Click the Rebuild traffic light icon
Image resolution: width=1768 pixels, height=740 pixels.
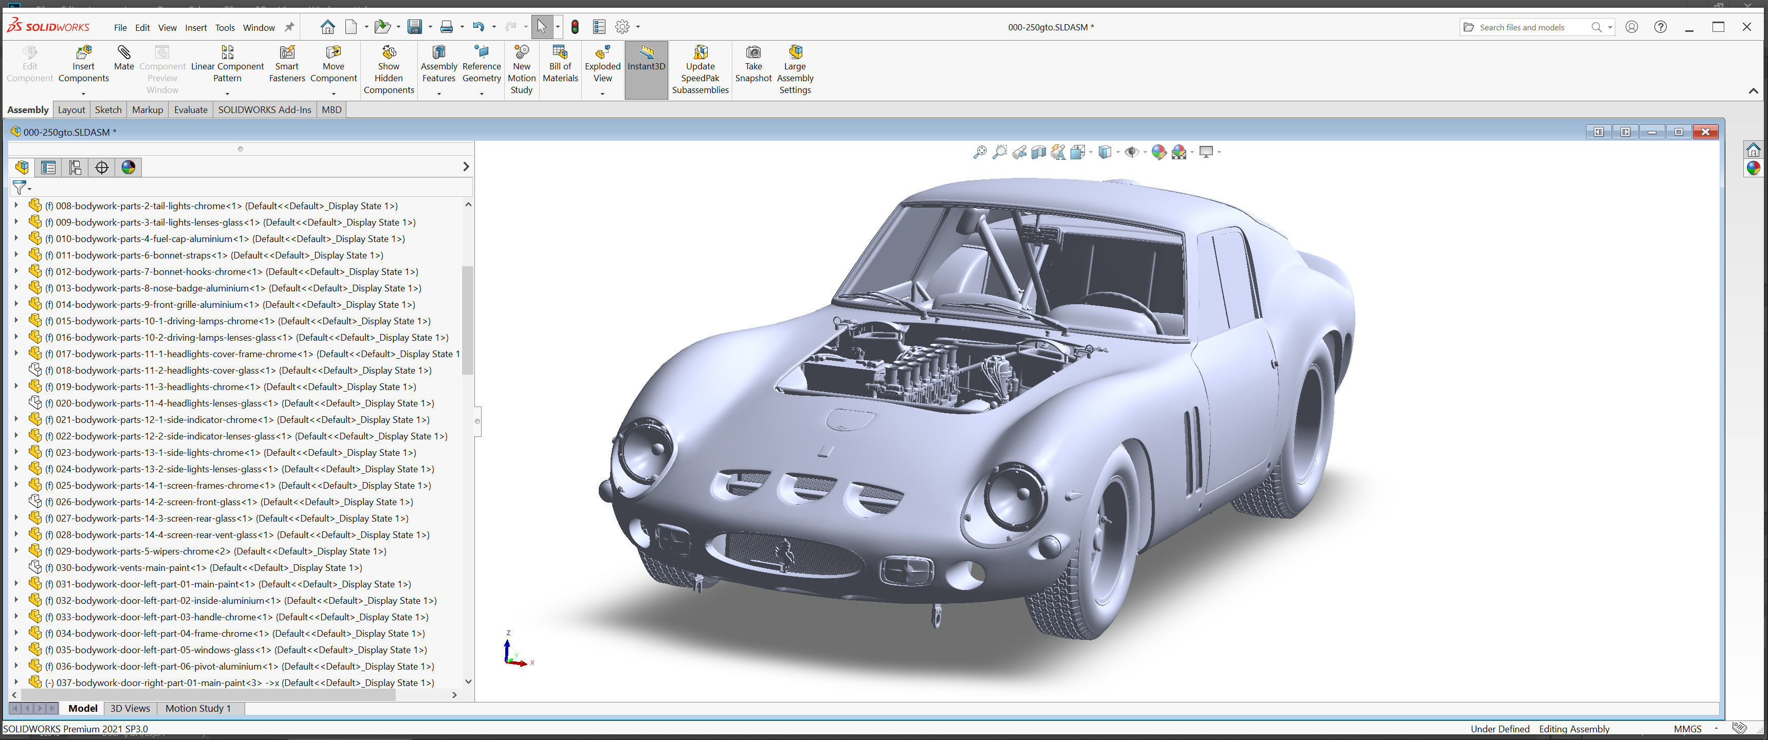[575, 27]
